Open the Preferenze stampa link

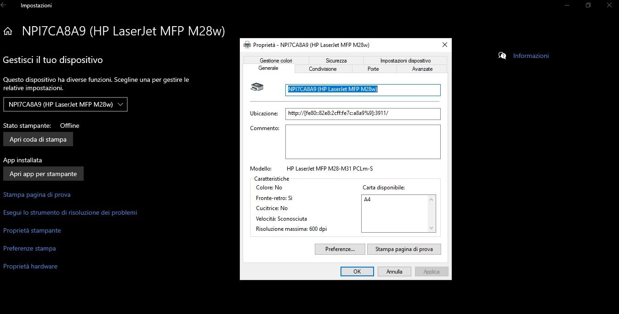(29, 248)
